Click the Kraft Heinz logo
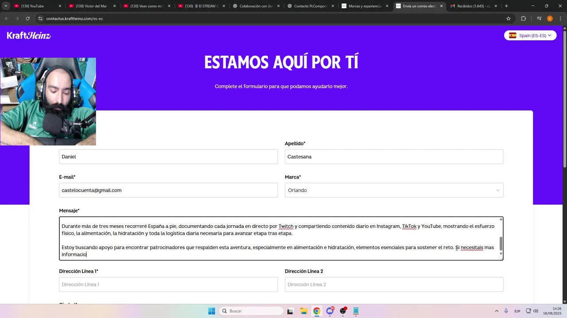 (x=29, y=36)
